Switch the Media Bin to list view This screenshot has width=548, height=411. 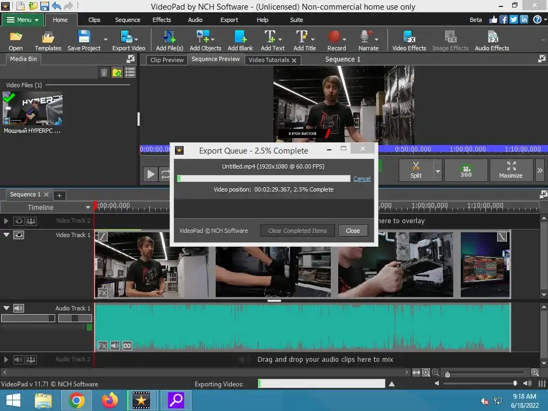130,72
